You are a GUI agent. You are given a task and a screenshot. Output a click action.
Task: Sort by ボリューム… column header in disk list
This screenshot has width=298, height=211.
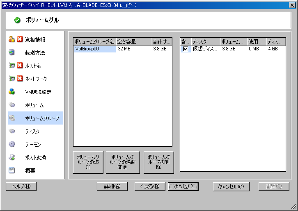[234, 41]
